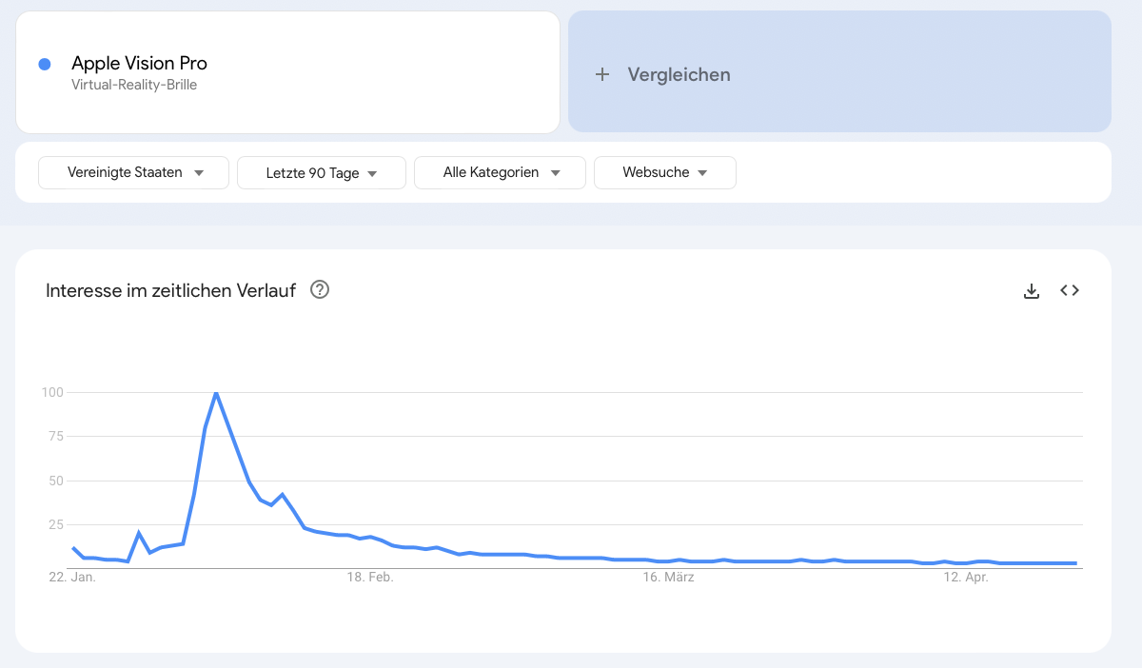Open the Vereinigte Staaten region dropdown
1142x668 pixels.
point(133,173)
